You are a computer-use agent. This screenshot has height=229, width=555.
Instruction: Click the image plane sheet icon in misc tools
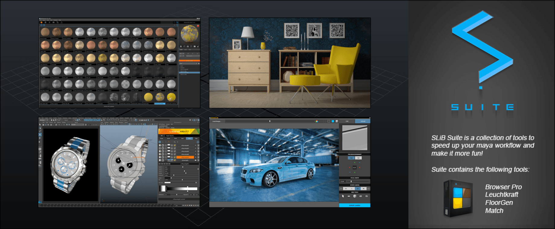point(343,196)
